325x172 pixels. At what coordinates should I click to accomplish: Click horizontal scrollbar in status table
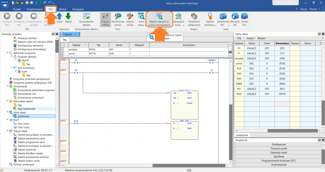pos(292,131)
